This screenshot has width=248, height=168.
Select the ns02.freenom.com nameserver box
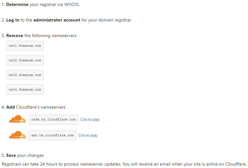point(25,60)
